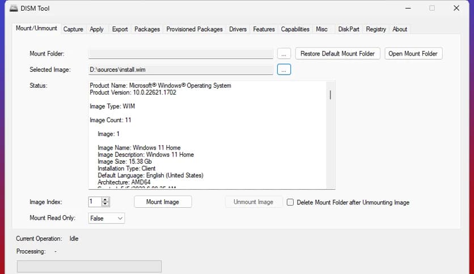Click the Mount Folder text field

(181, 54)
